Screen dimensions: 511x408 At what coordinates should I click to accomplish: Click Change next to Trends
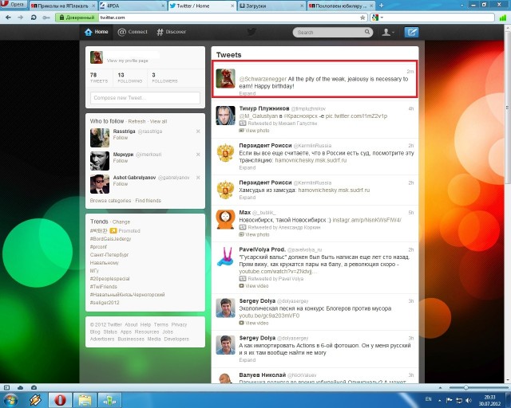pyautogui.click(x=121, y=222)
